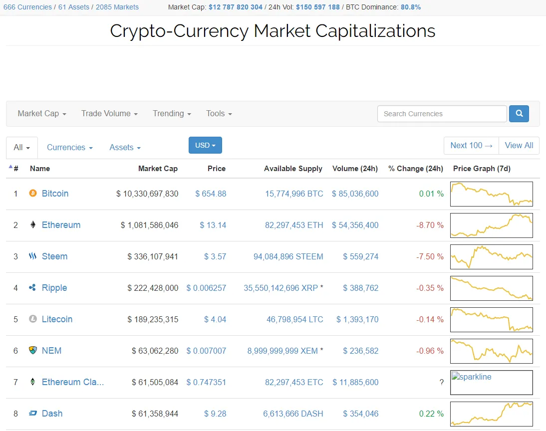Open the Bitcoin currency page

(x=55, y=193)
